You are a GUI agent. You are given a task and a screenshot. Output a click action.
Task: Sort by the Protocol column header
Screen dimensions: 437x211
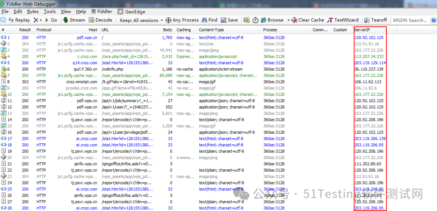click(x=44, y=30)
